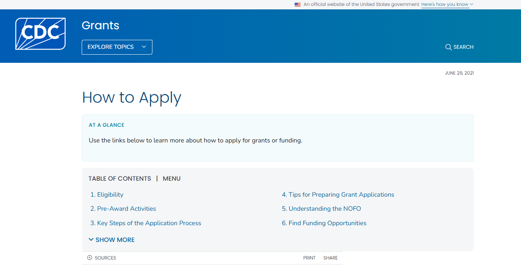The height and width of the screenshot is (279, 521).
Task: Share this page using Share
Action: 330,258
